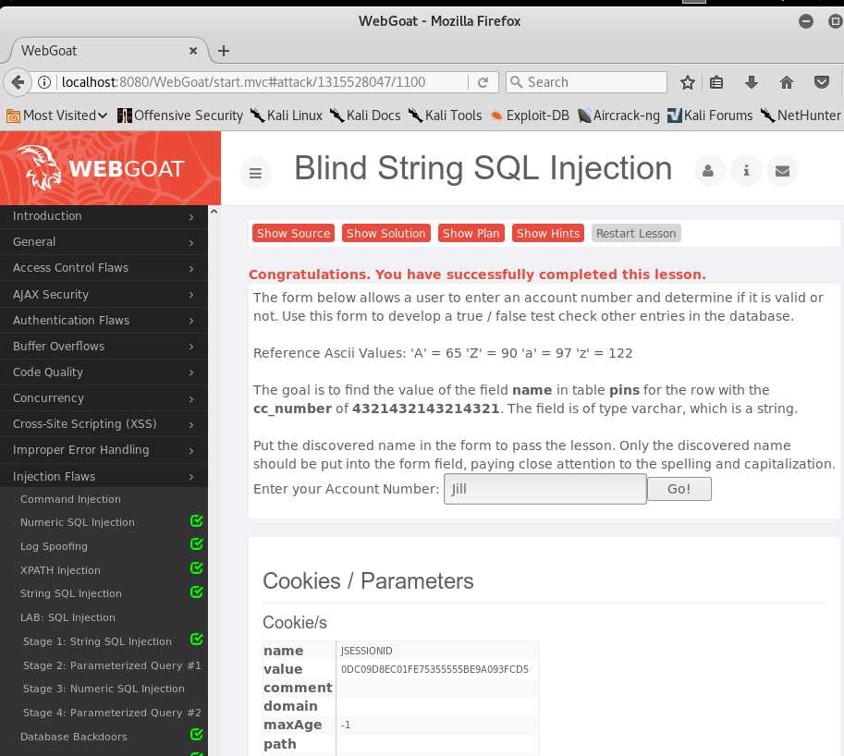This screenshot has height=756, width=844.
Task: Go back with the browser back arrow
Action: click(x=18, y=82)
